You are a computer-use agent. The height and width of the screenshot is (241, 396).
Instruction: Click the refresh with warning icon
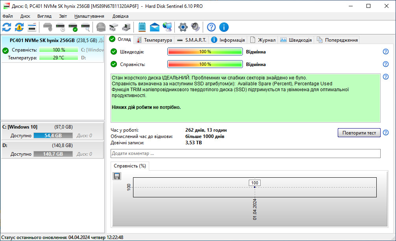coord(19,27)
